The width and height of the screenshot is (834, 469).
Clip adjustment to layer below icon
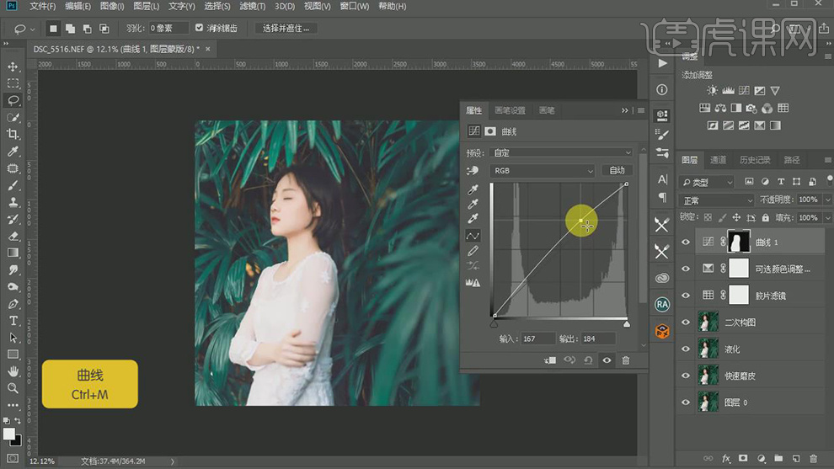tap(550, 360)
